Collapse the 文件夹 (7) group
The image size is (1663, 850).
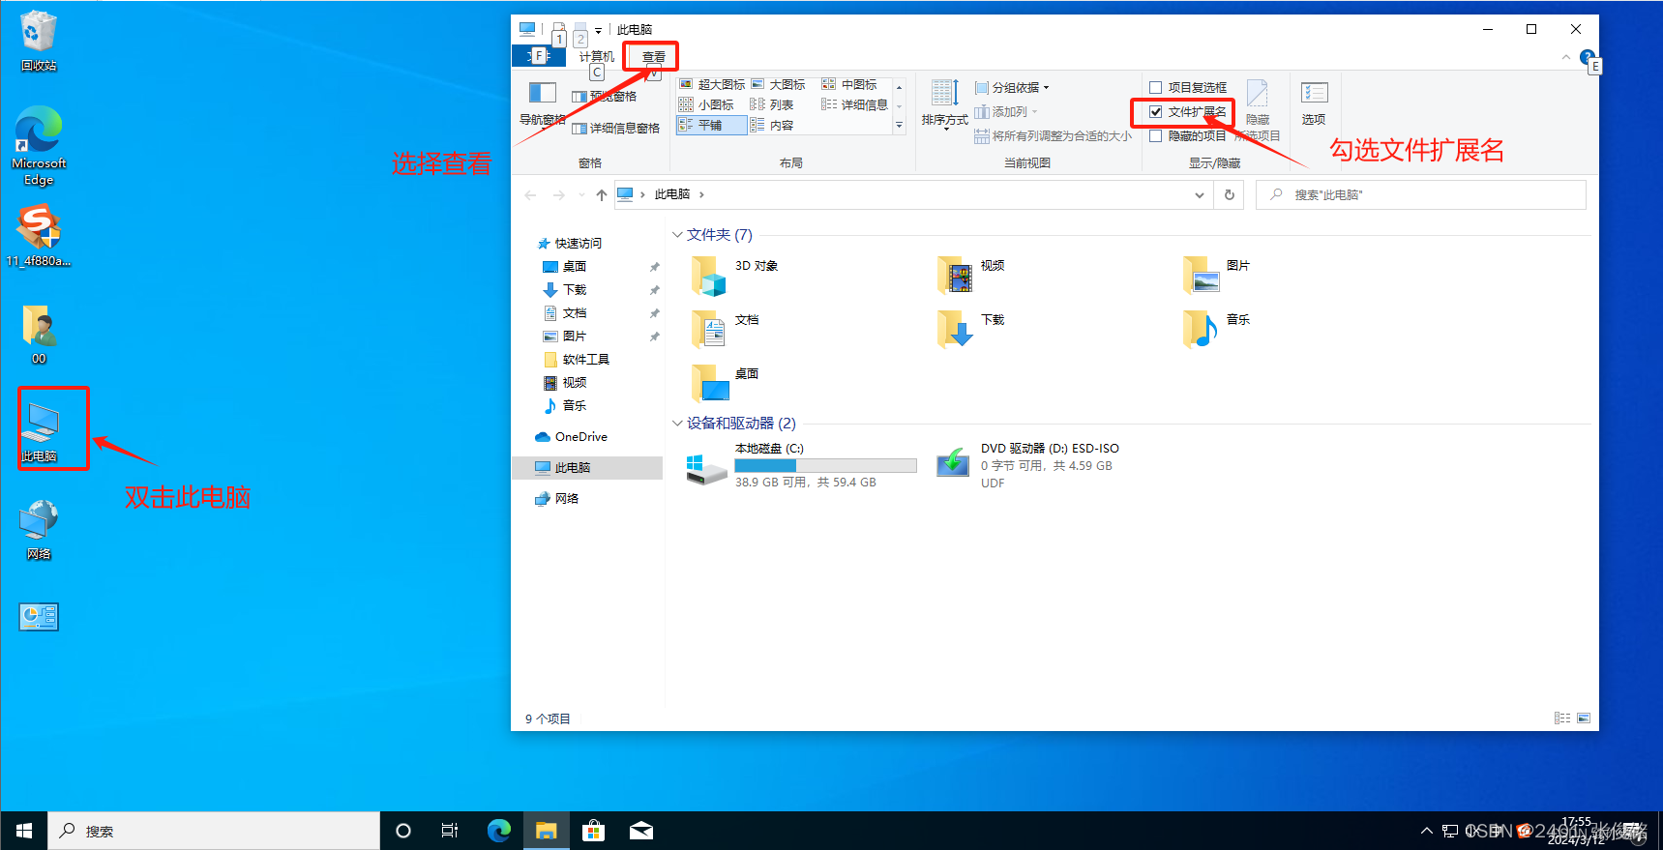pos(677,235)
